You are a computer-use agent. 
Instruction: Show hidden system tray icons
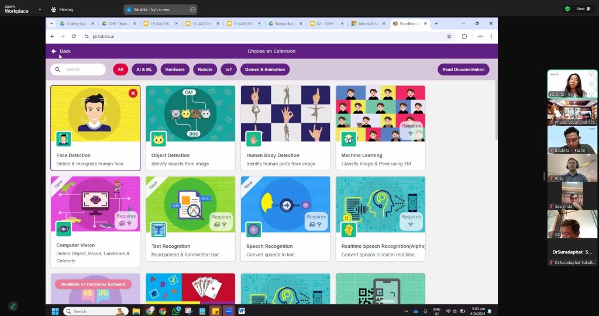coord(406,311)
